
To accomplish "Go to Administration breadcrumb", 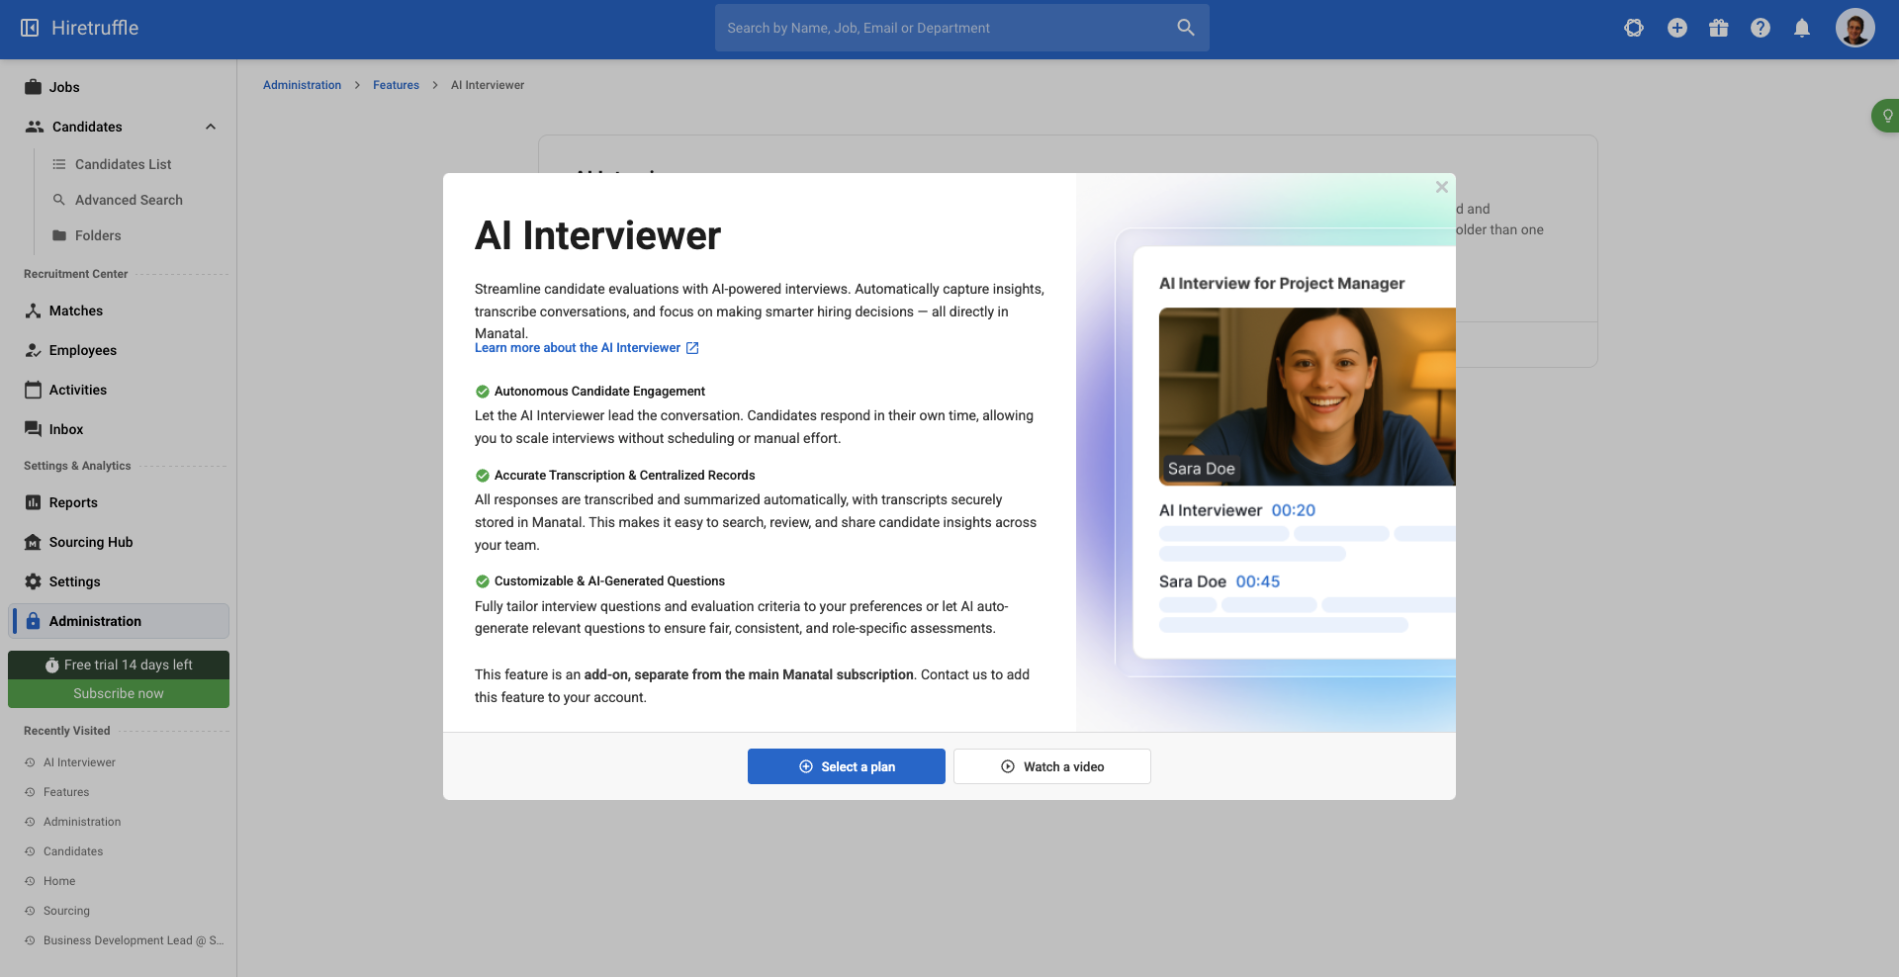I will tap(302, 85).
